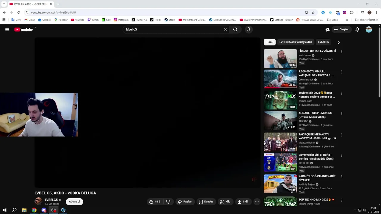The height and width of the screenshot is (214, 381).
Task: Select the LVBELC5 adlı yükleyiciden chip
Action: [296, 42]
